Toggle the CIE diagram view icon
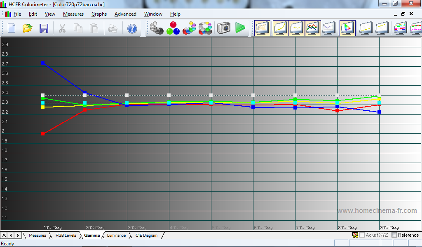 click(x=347, y=28)
